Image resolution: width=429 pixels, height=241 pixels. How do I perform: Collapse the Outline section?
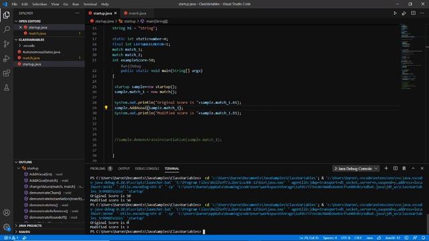pos(16,162)
